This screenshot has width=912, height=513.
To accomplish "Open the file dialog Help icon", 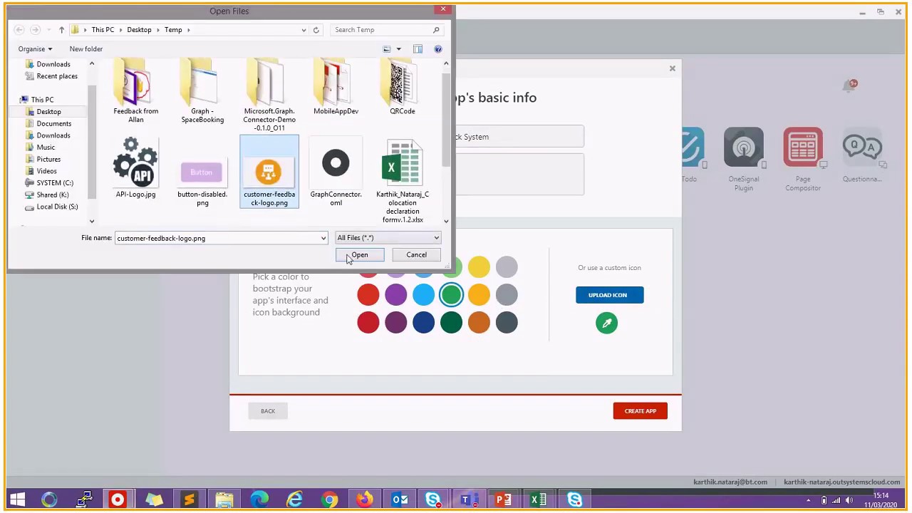I will click(x=437, y=49).
